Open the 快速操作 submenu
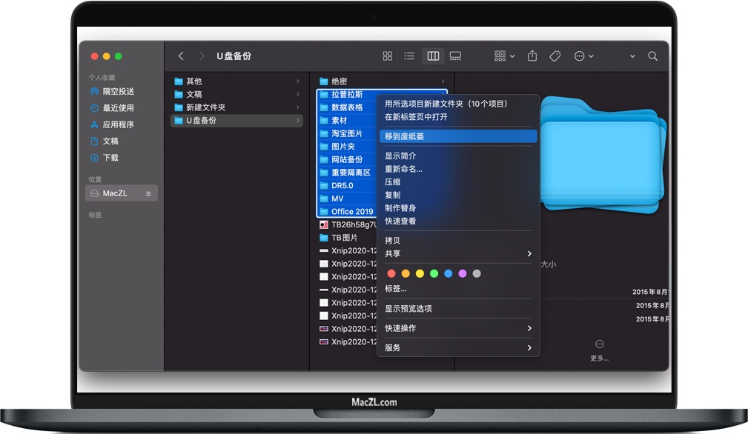The image size is (748, 434). tap(458, 328)
